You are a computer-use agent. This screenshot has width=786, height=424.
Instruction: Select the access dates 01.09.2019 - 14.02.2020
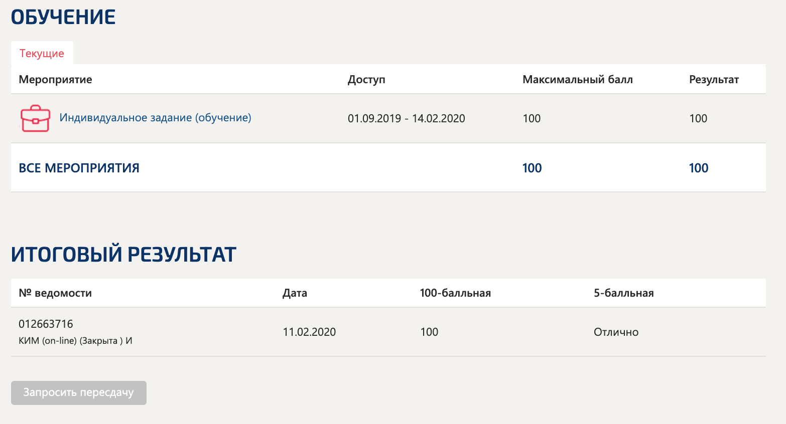coord(406,119)
